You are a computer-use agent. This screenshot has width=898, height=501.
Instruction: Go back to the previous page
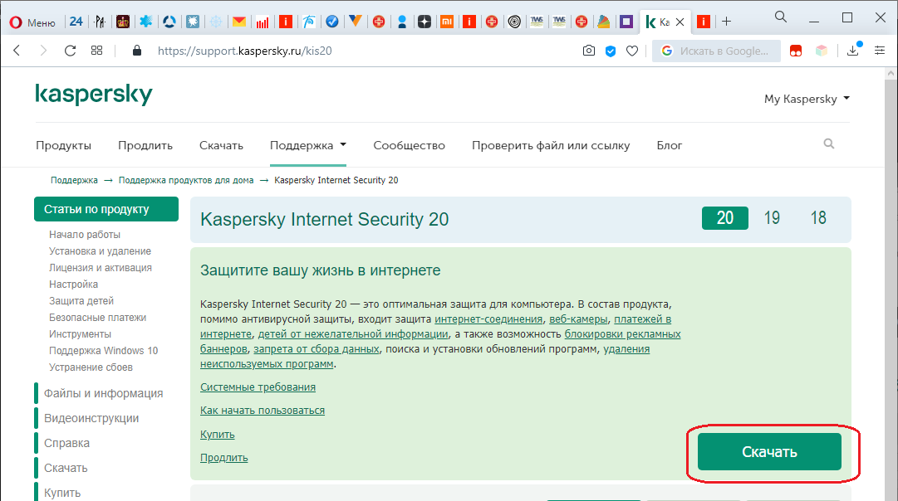click(17, 51)
